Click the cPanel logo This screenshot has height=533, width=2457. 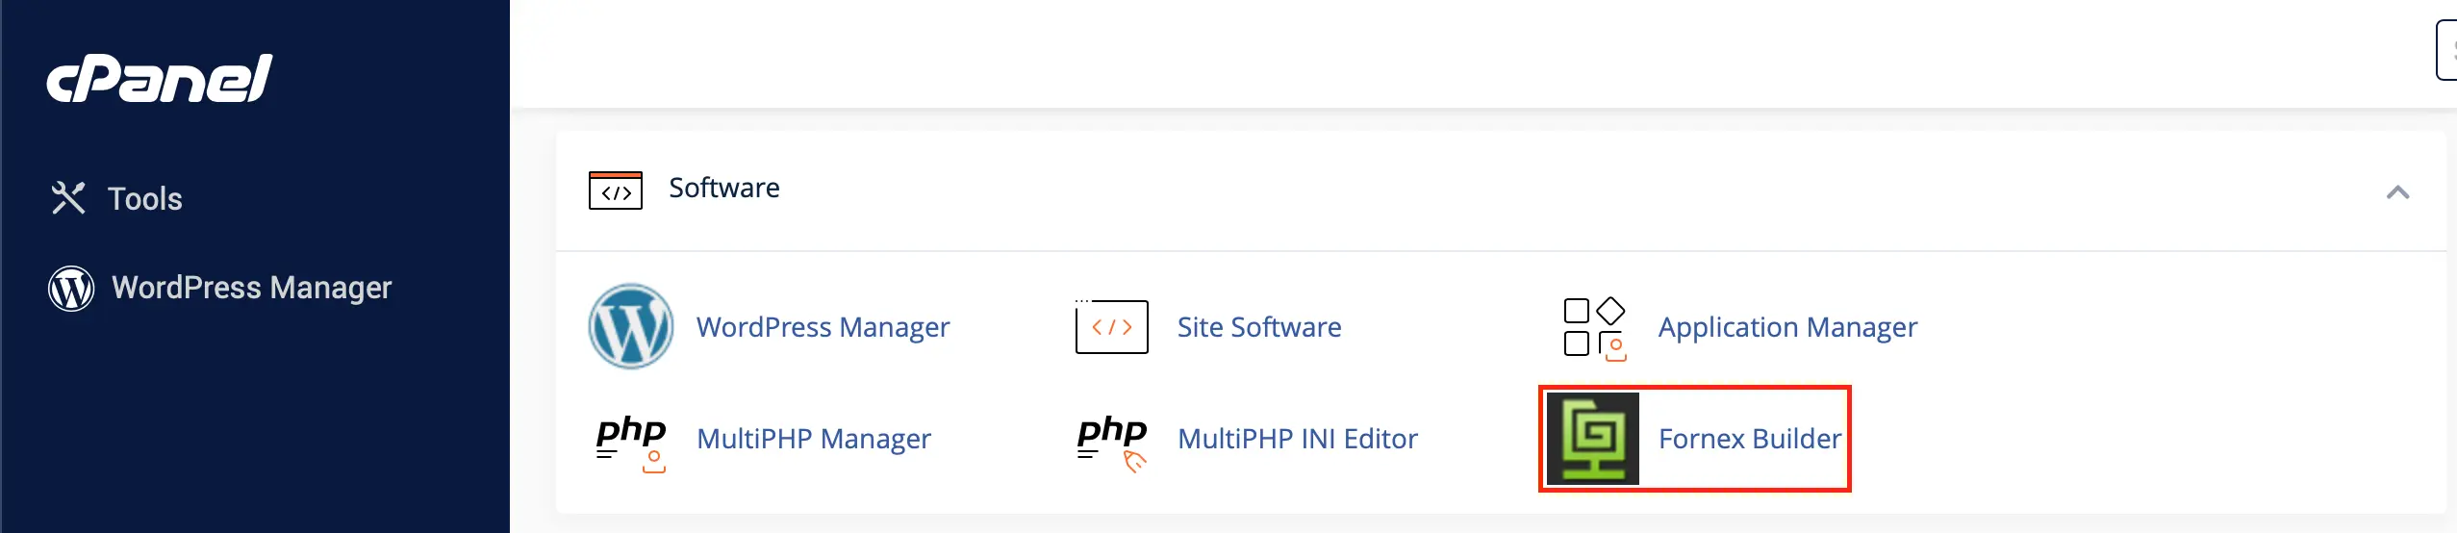(160, 79)
